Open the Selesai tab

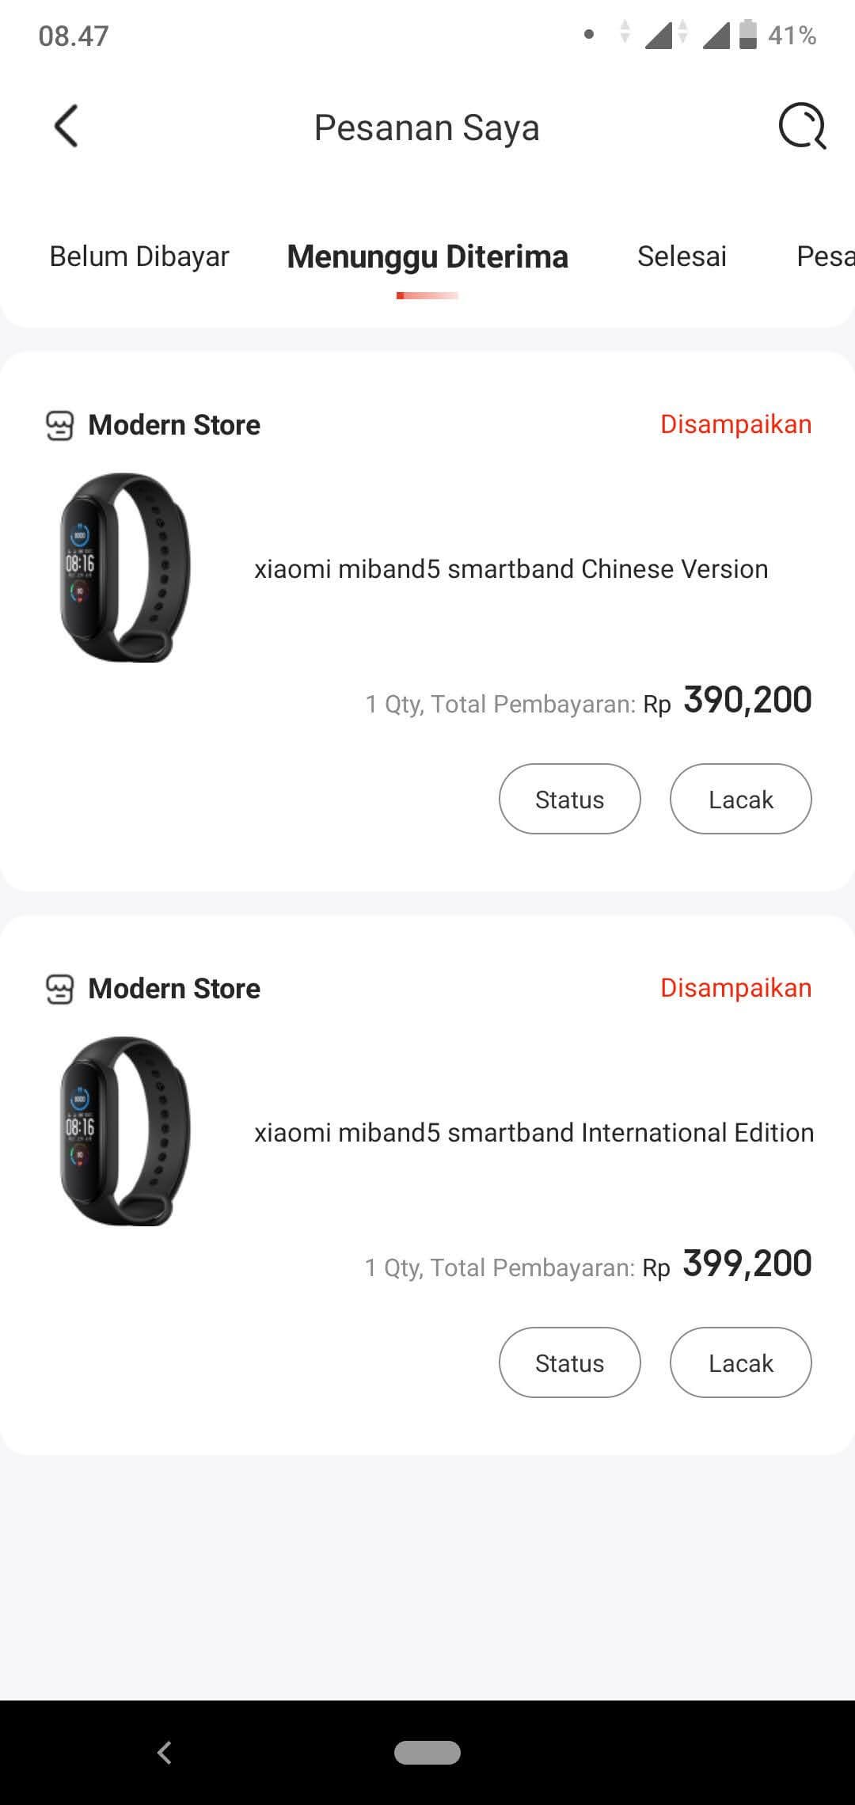coord(682,256)
